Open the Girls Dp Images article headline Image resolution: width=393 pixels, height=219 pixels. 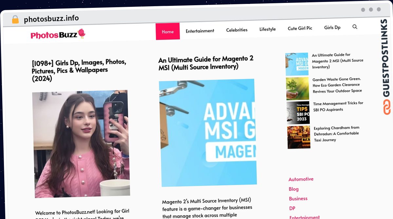coord(79,70)
